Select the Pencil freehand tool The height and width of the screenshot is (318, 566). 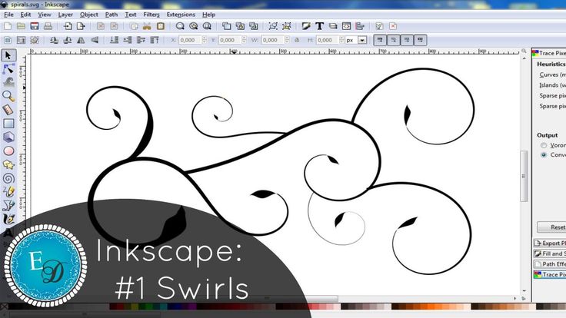[8, 191]
